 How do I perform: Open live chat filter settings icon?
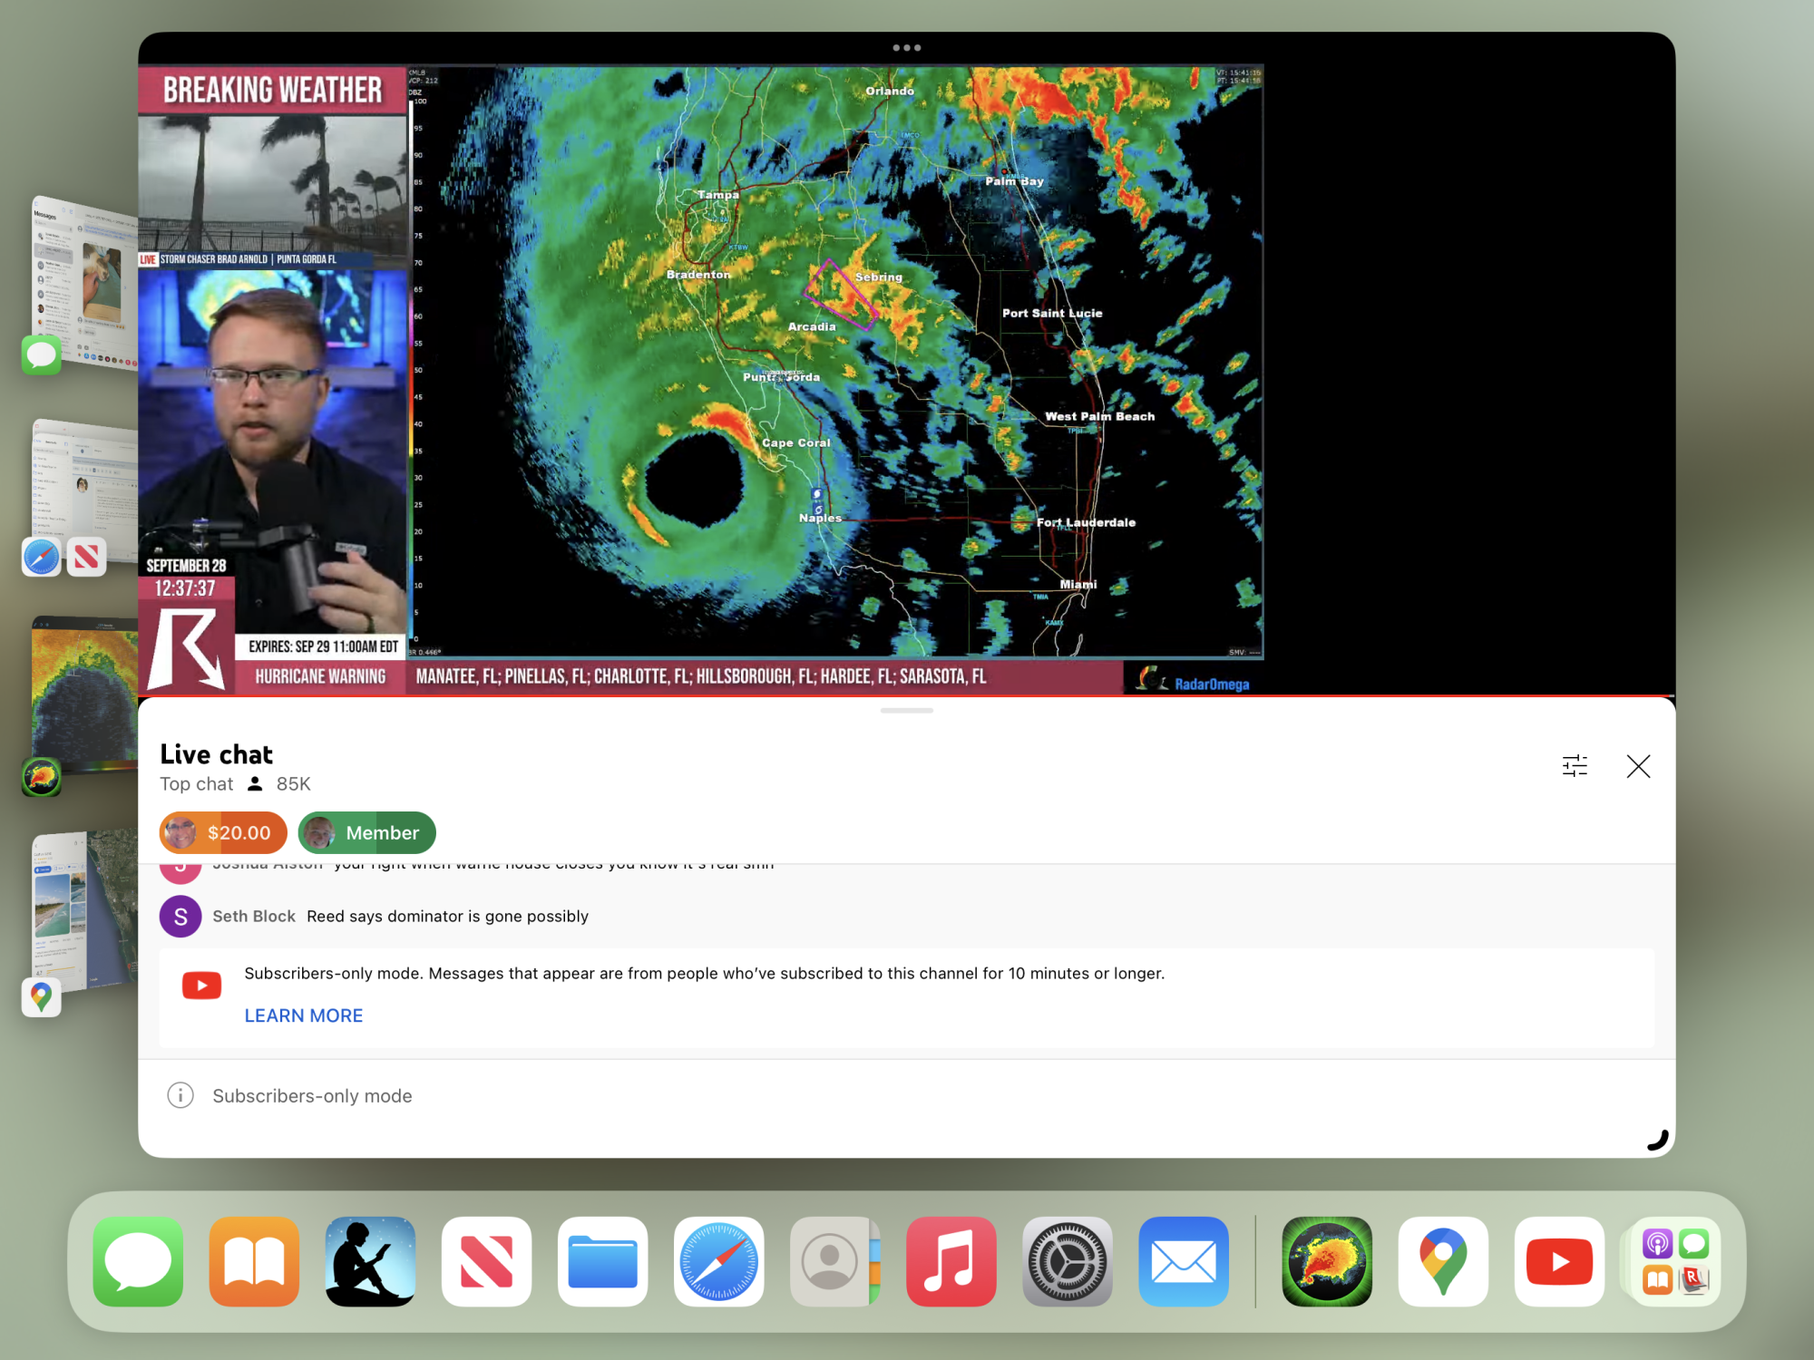pyautogui.click(x=1575, y=766)
